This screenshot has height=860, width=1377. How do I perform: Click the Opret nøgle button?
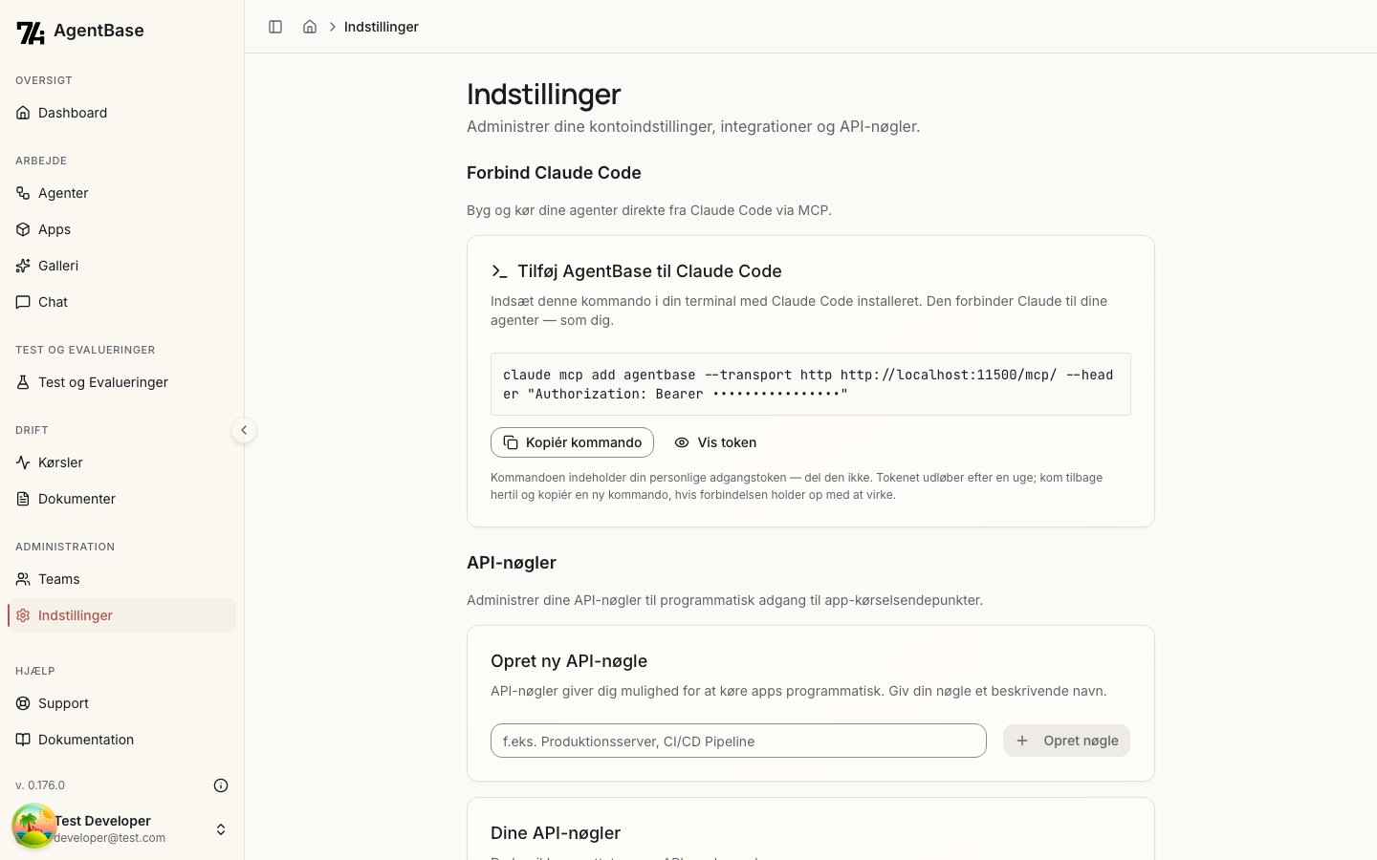coord(1066,741)
